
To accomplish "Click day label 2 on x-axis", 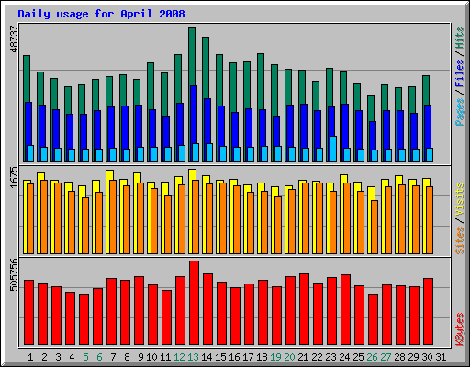I will [x=44, y=357].
